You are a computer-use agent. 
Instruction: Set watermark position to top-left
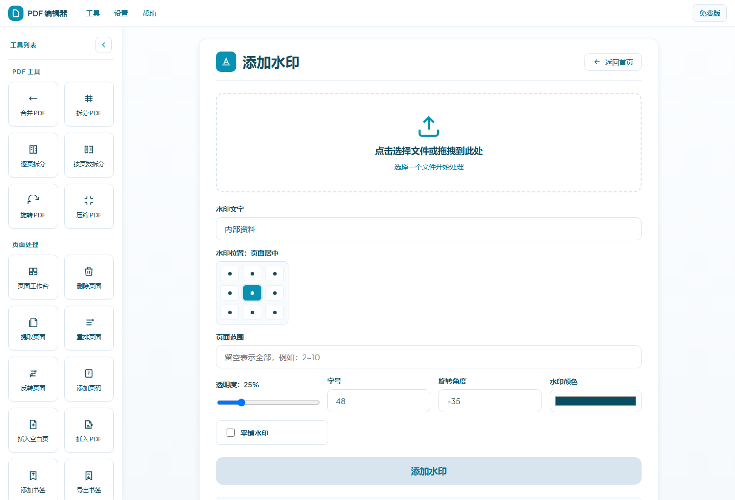(x=230, y=273)
